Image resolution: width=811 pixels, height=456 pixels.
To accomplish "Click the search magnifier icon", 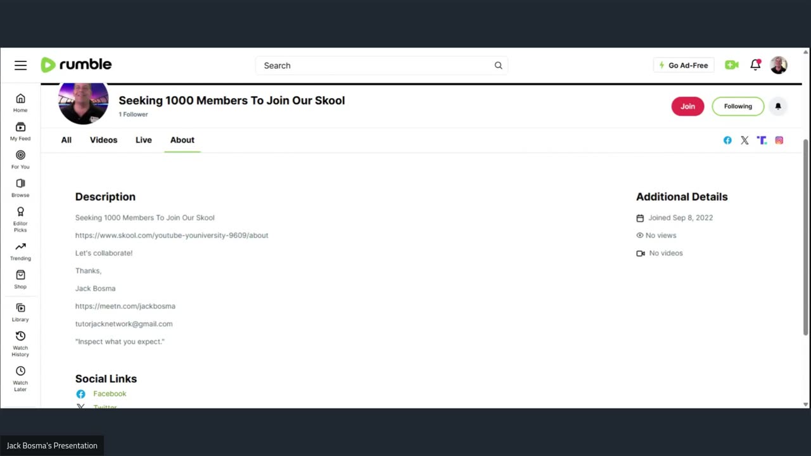I will pyautogui.click(x=498, y=65).
